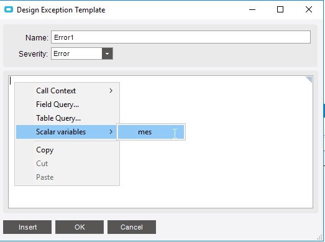Image resolution: width=325 pixels, height=242 pixels.
Task: Click the application icon in title bar
Action: 9,9
